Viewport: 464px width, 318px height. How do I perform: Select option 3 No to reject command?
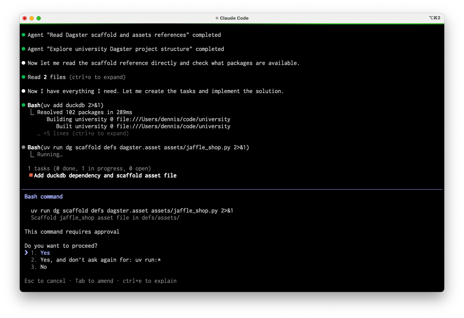[43, 267]
